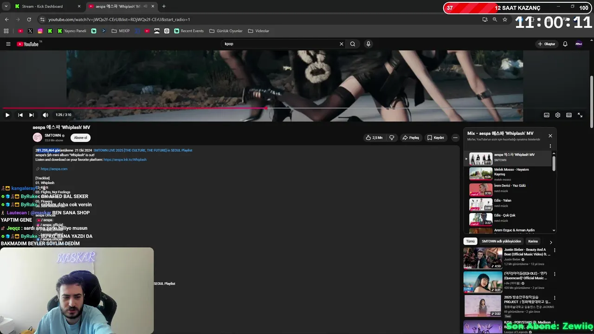
Task: Select the Tümü filter chip
Action: click(x=471, y=242)
